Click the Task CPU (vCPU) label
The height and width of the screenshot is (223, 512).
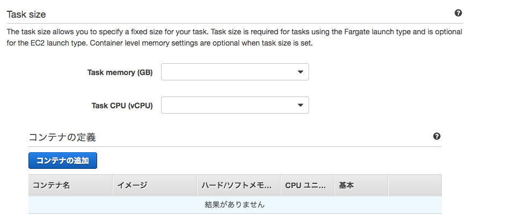click(122, 106)
